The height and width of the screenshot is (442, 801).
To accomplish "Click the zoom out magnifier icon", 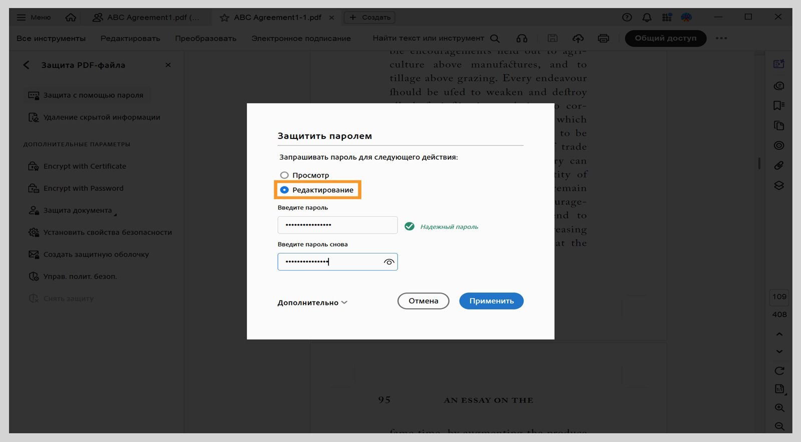I will click(779, 426).
